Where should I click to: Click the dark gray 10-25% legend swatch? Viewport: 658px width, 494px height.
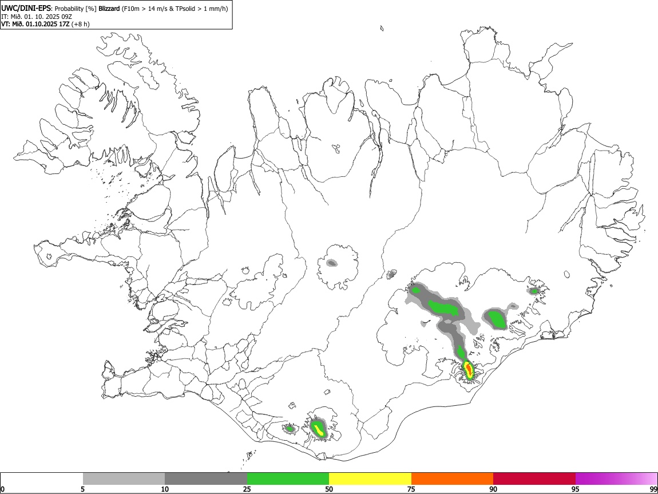tap(206, 479)
